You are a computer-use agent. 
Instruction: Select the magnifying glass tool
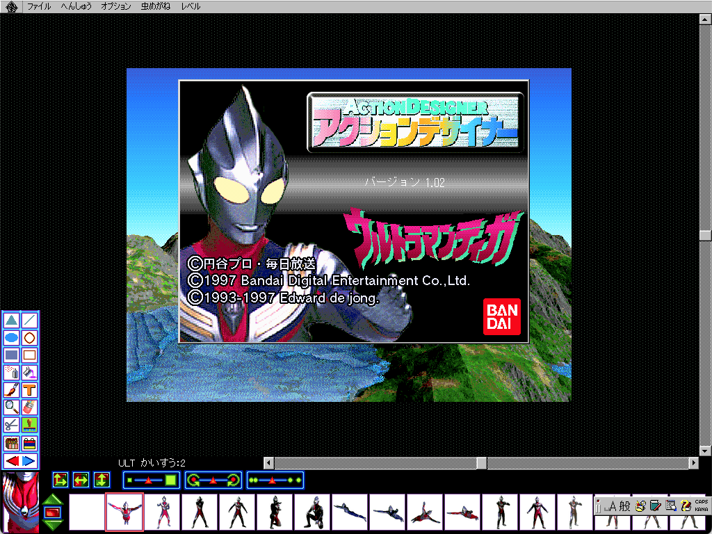click(12, 407)
